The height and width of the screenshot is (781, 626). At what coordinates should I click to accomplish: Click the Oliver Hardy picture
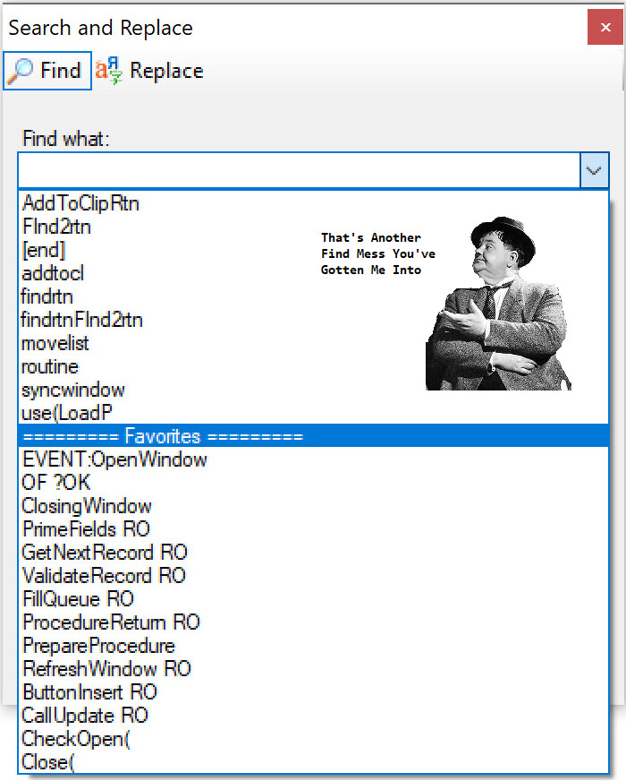(x=496, y=305)
